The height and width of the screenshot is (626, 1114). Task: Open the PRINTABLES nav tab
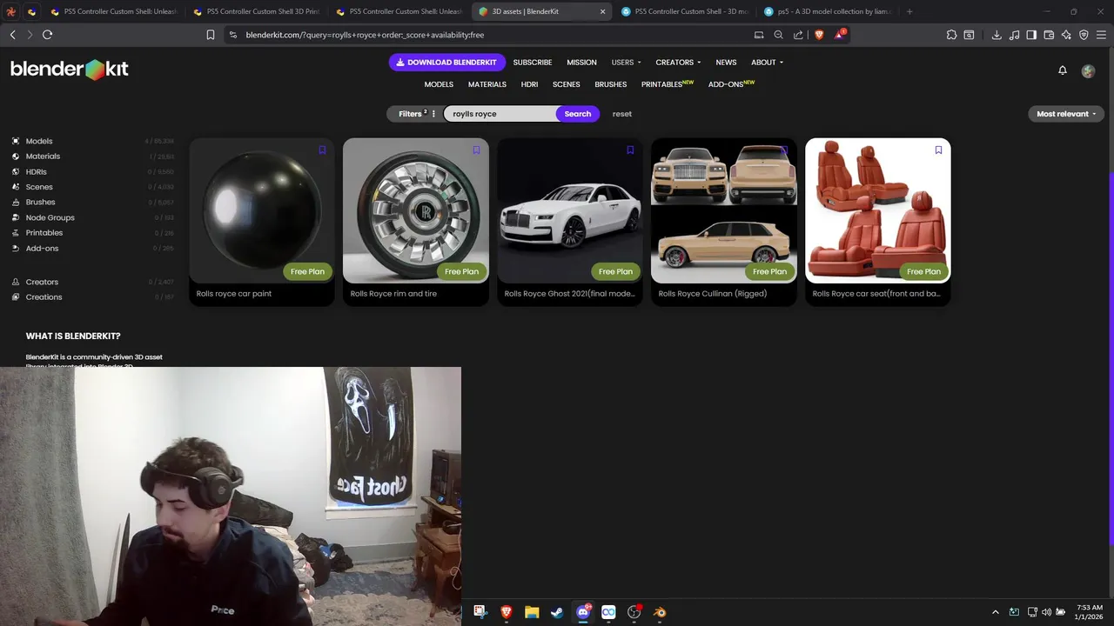coord(668,84)
